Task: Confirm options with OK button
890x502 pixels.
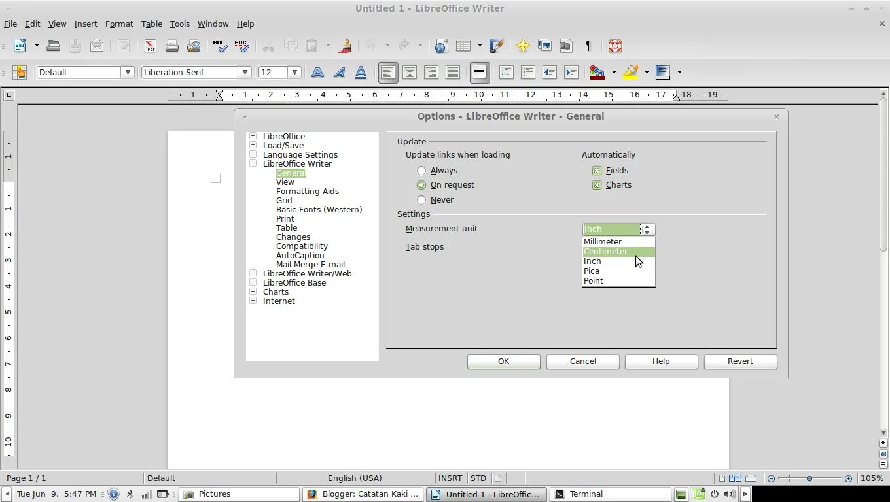Action: coord(504,361)
